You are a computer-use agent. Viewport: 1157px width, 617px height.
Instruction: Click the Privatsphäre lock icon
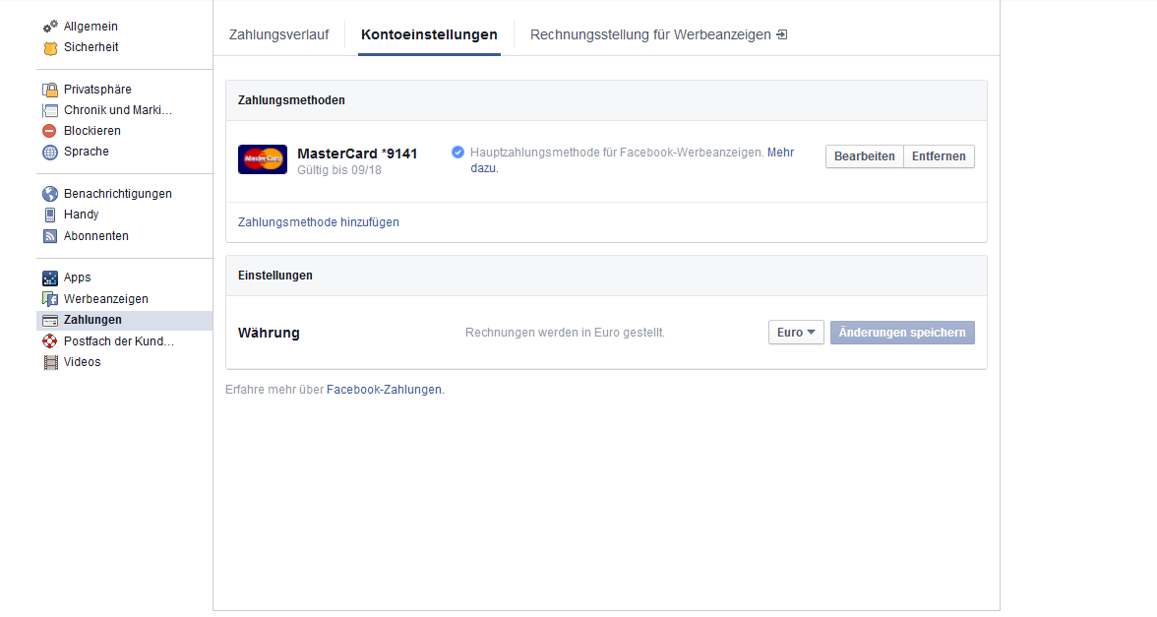[50, 91]
